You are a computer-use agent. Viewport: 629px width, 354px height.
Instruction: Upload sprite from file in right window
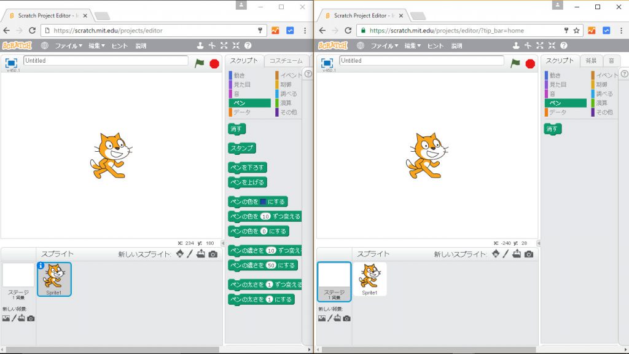click(x=517, y=254)
